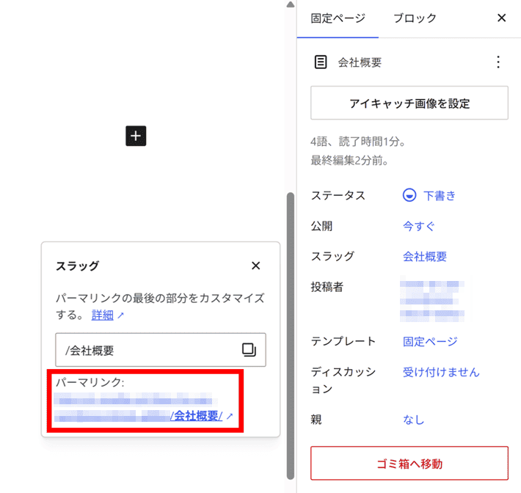Click the ディスカッション label

(x=343, y=380)
